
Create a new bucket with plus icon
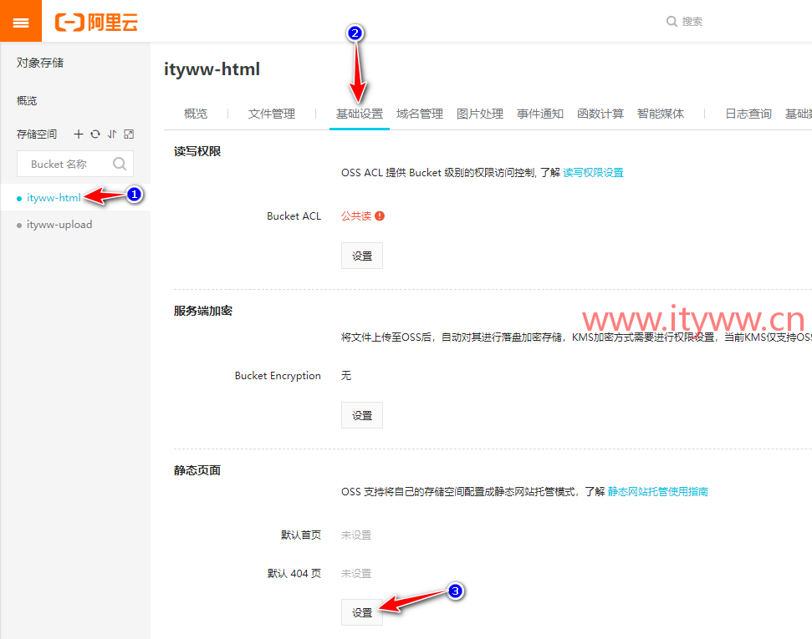point(79,134)
